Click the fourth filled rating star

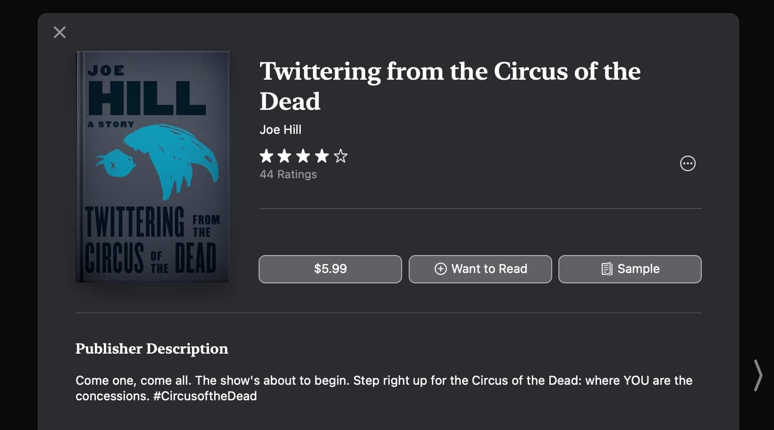click(x=322, y=156)
